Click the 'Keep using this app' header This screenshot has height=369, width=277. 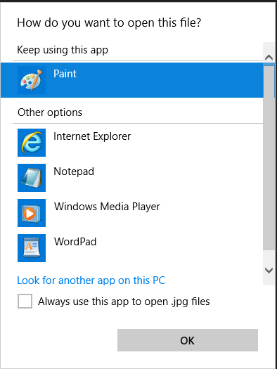pos(63,50)
